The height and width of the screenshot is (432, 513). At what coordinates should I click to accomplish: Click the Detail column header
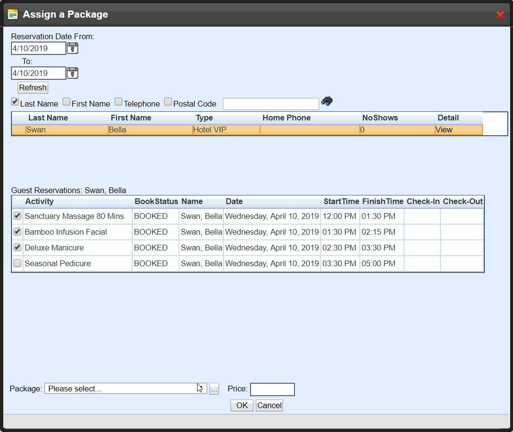click(448, 118)
